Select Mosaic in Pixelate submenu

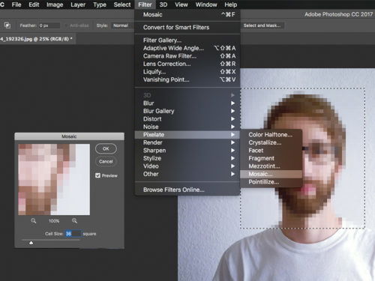271,174
